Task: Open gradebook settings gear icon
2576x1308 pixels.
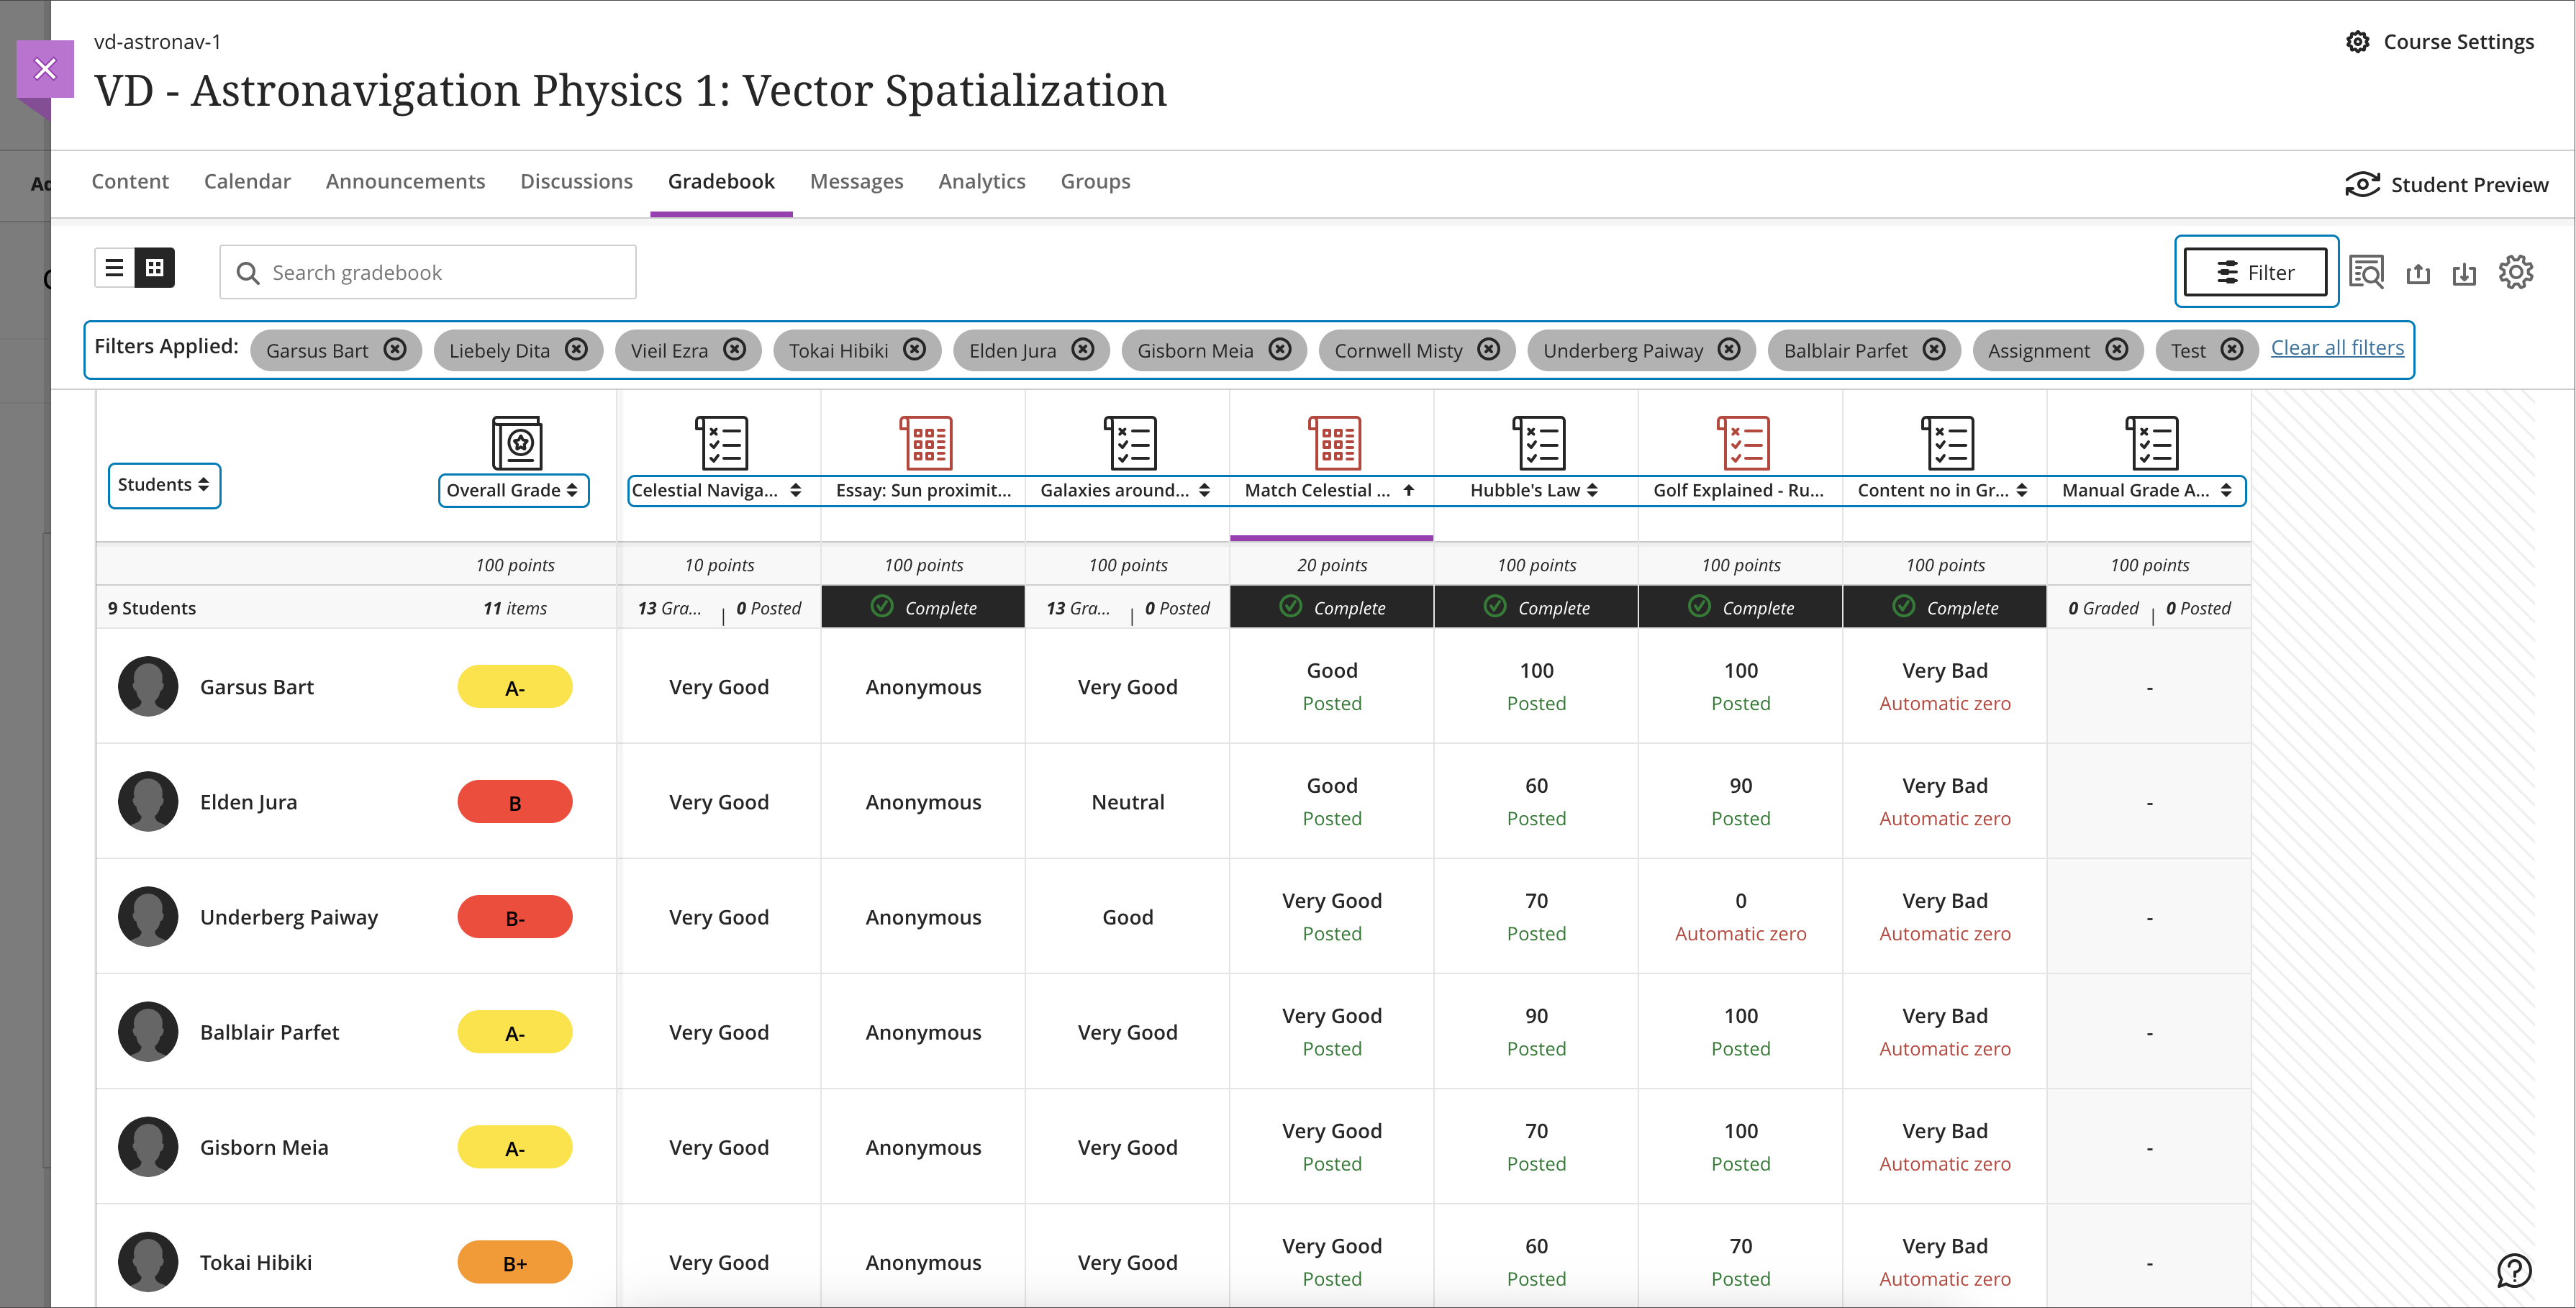Action: pos(2515,272)
